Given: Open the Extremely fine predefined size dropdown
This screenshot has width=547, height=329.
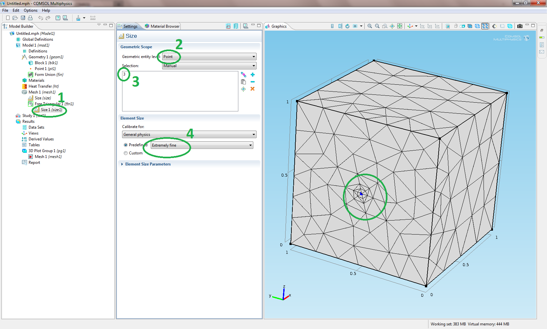Looking at the screenshot, I should click(x=202, y=145).
